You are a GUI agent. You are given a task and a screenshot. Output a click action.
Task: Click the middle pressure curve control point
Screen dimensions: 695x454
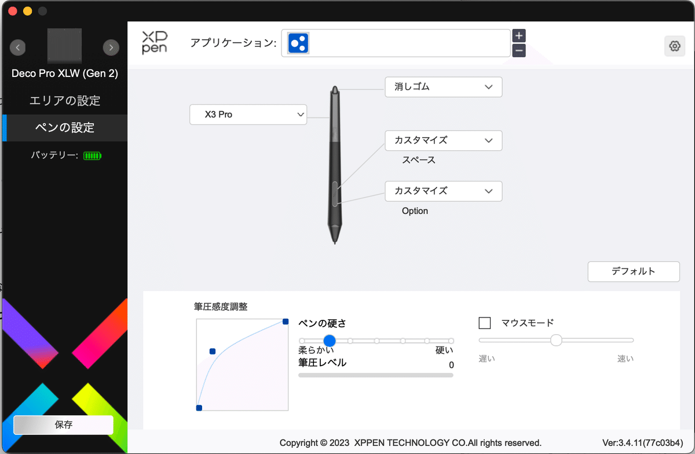[x=213, y=351]
